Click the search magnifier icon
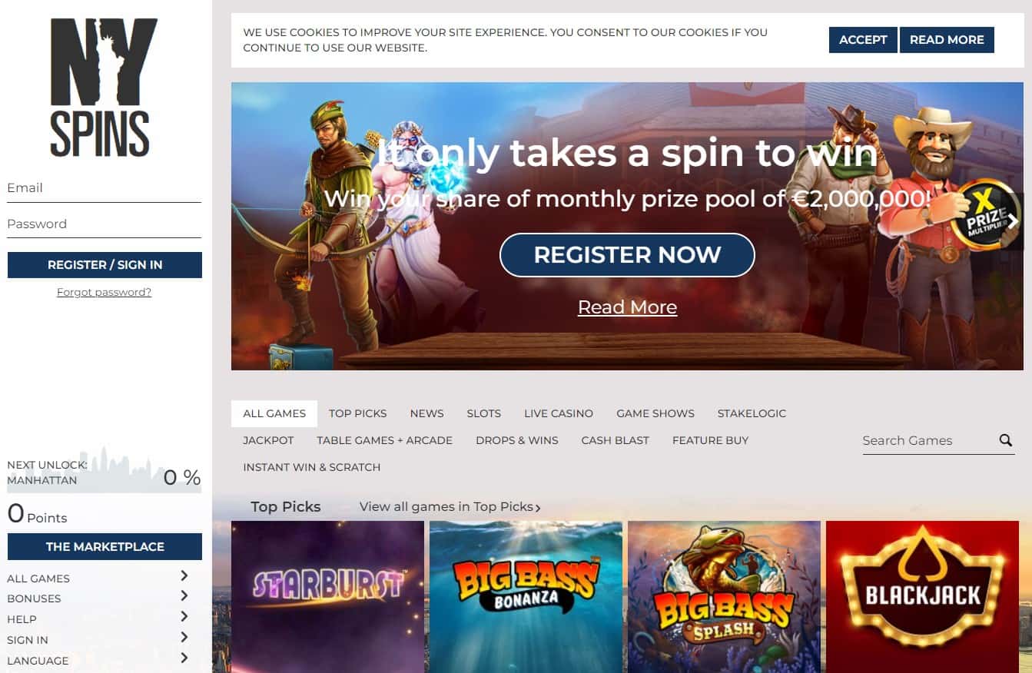Screen dimensions: 1032x673 tap(1005, 440)
